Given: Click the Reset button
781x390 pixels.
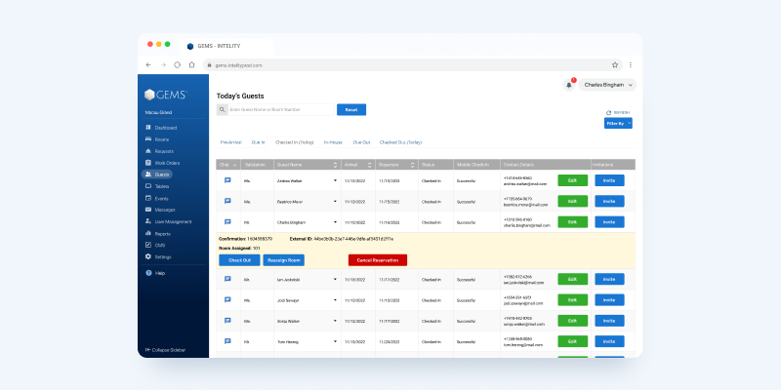Looking at the screenshot, I should coord(351,109).
